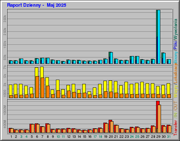Click the 1000 y-axis label, middle chart

(5, 93)
